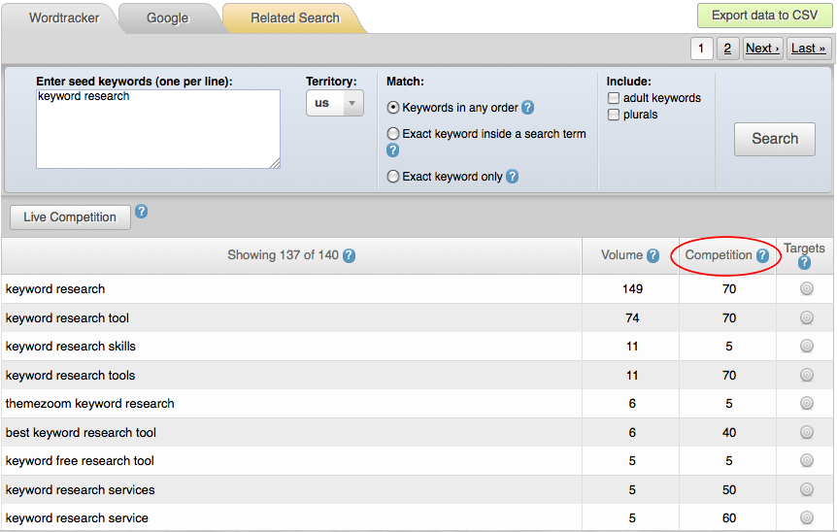Click Export data to CSV button
Viewport: 837px width, 532px height.
pos(764,16)
